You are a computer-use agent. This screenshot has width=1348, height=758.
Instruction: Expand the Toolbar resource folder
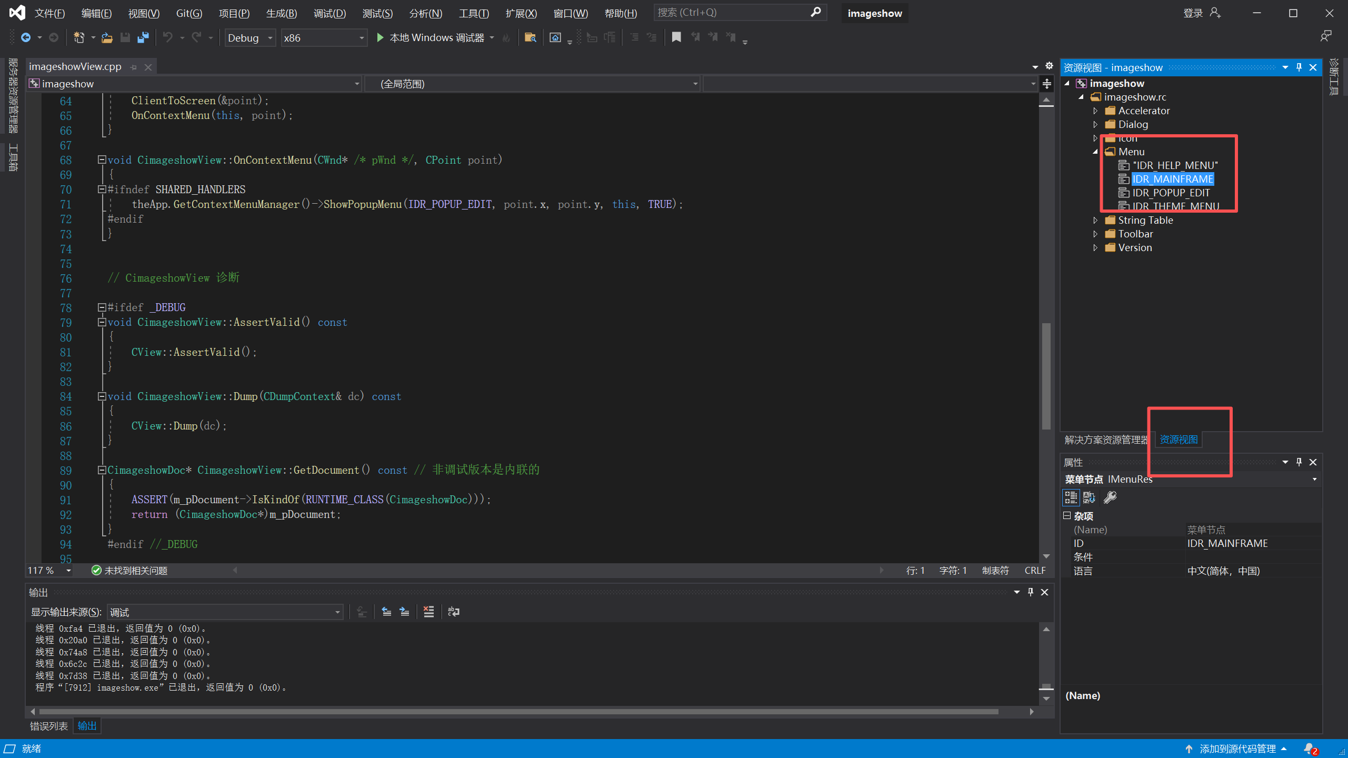pos(1095,234)
